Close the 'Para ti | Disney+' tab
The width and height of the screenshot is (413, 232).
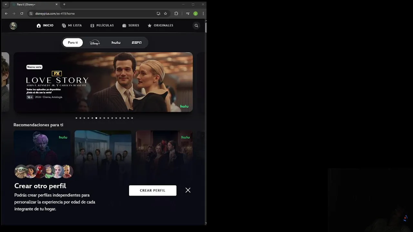coord(56,5)
